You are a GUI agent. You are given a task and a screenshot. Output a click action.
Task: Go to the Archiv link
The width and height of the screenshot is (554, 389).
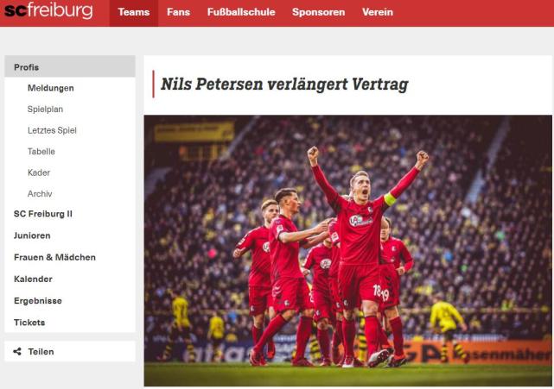click(x=40, y=193)
